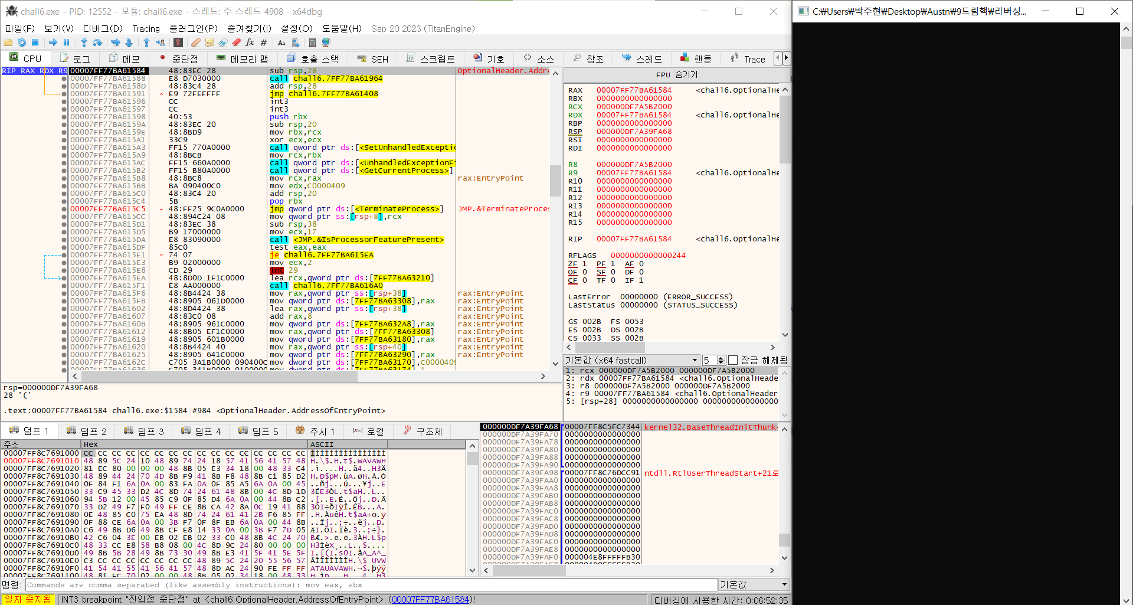Screen dimensions: 1133x605
Task: Click the 일지 중지됨 status label
Action: [x=28, y=600]
